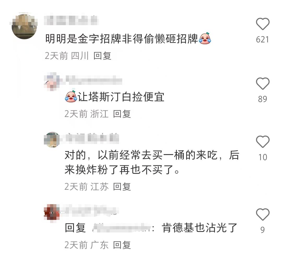Select the comment text 明明是金字招牌非得偷懒砸招牌
Viewport: 282px width, 256px height.
pos(122,38)
